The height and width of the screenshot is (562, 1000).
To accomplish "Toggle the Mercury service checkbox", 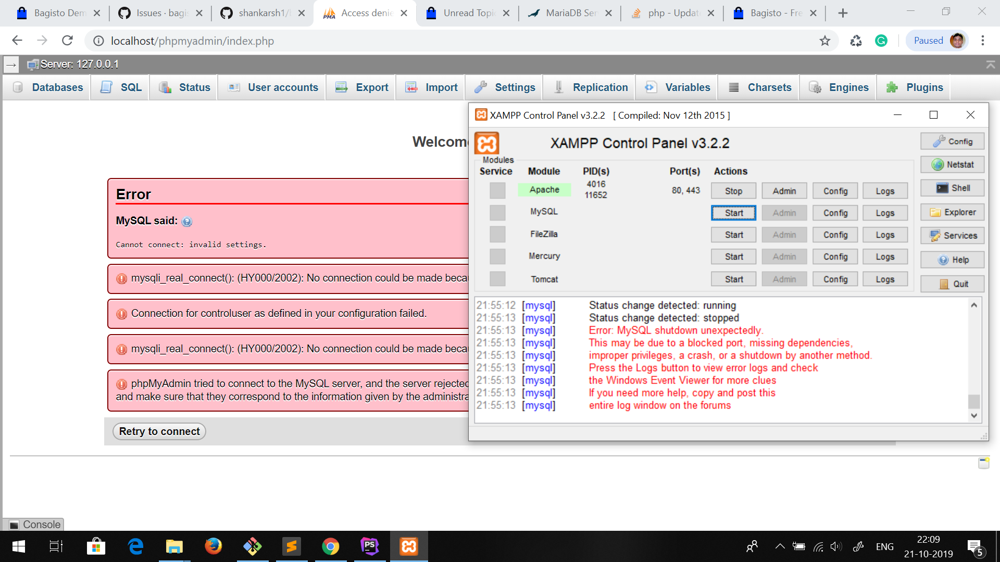I will (497, 257).
